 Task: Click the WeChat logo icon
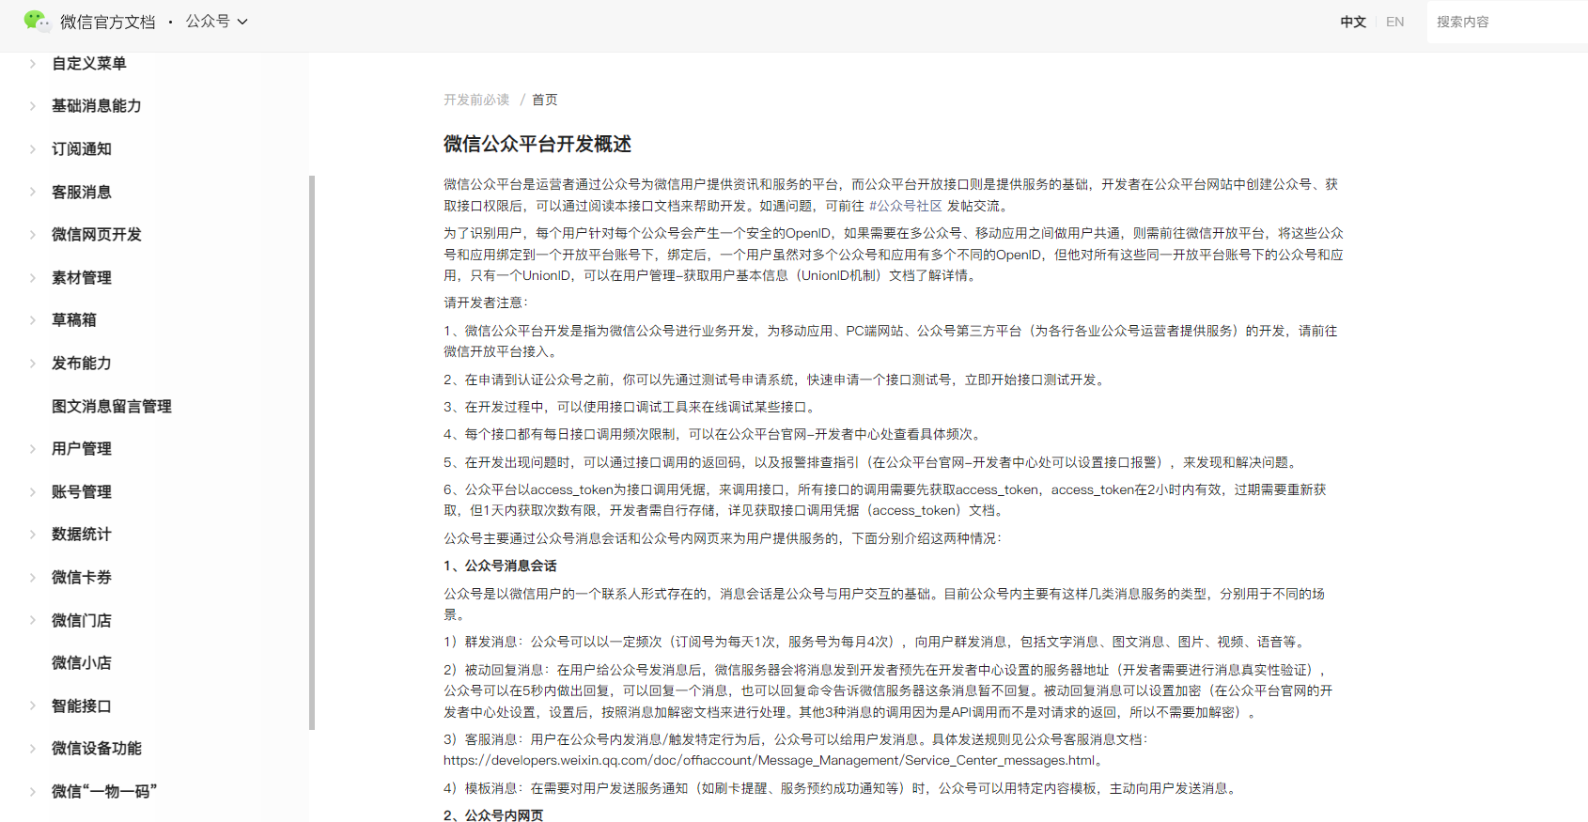(37, 21)
